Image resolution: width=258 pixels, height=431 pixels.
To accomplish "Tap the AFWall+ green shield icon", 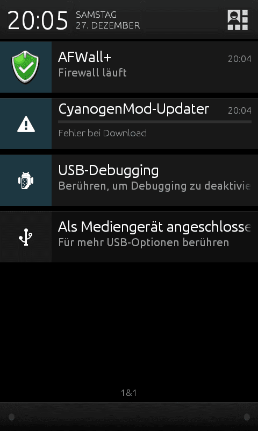I will click(x=25, y=67).
